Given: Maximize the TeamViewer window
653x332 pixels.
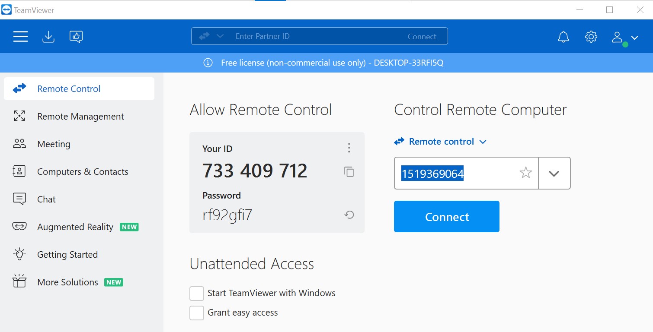Looking at the screenshot, I should (609, 10).
